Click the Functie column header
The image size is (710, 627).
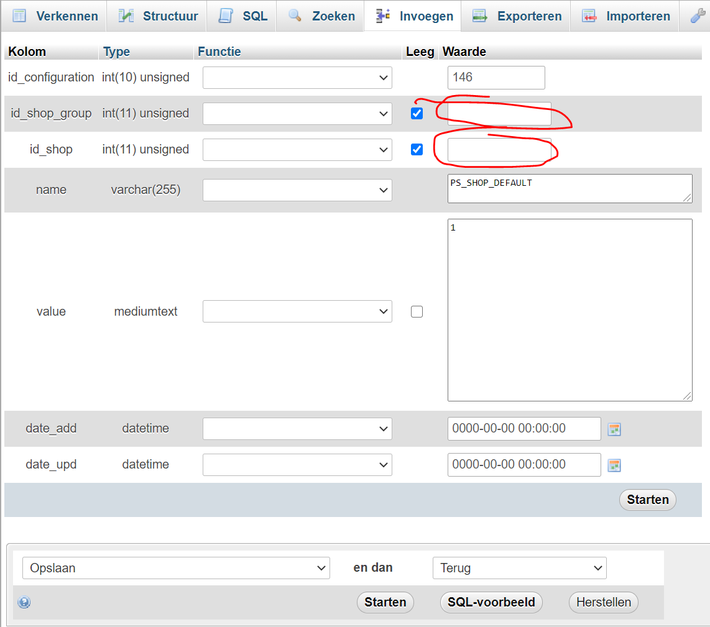(x=219, y=52)
